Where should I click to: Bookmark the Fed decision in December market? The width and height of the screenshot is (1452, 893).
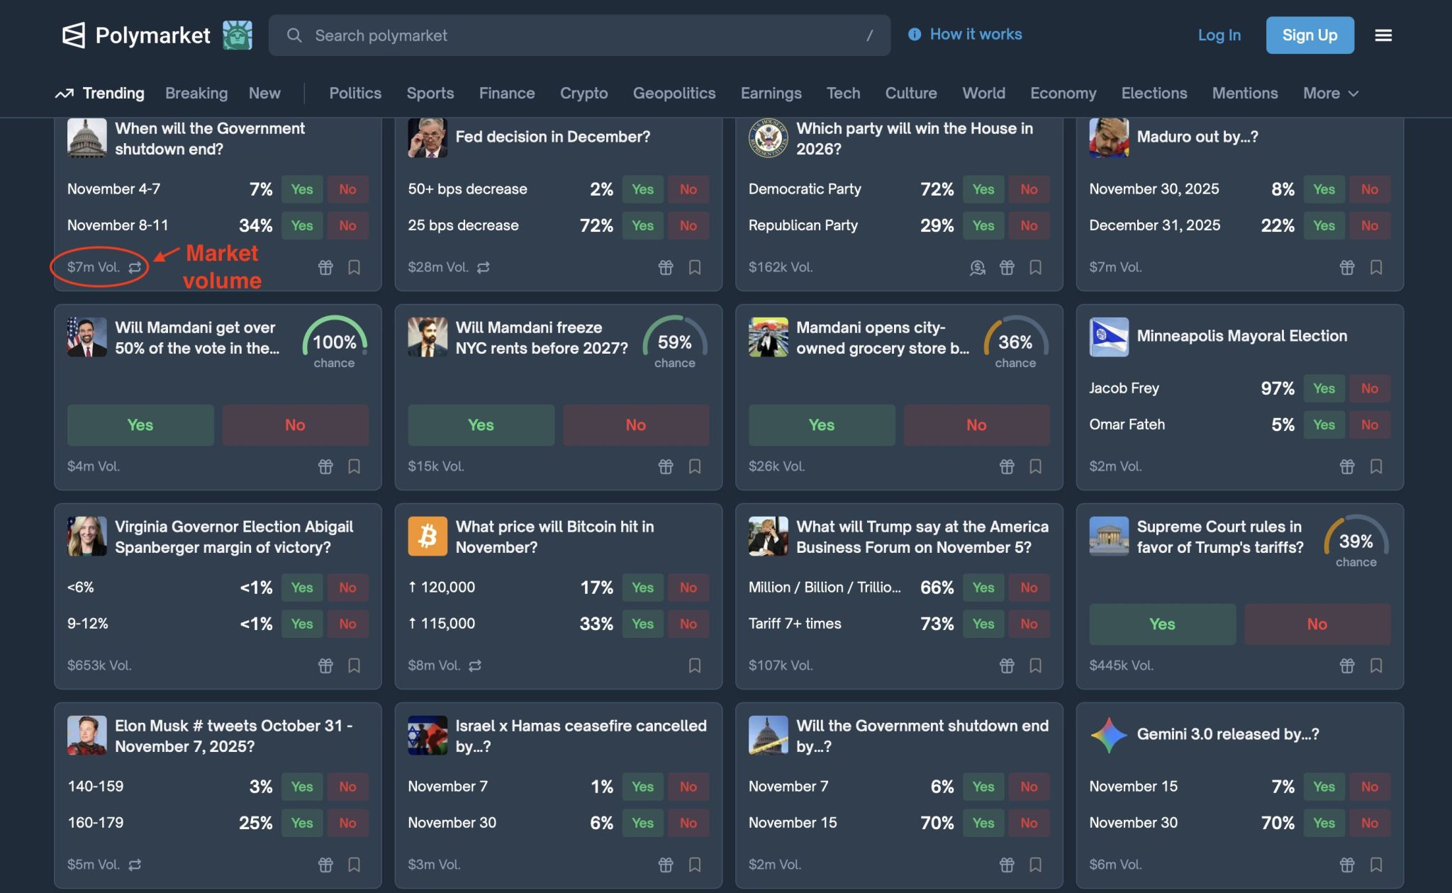695,267
